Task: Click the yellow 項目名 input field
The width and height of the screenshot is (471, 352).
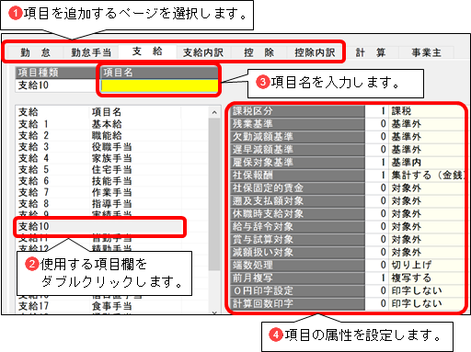Action: coord(159,85)
